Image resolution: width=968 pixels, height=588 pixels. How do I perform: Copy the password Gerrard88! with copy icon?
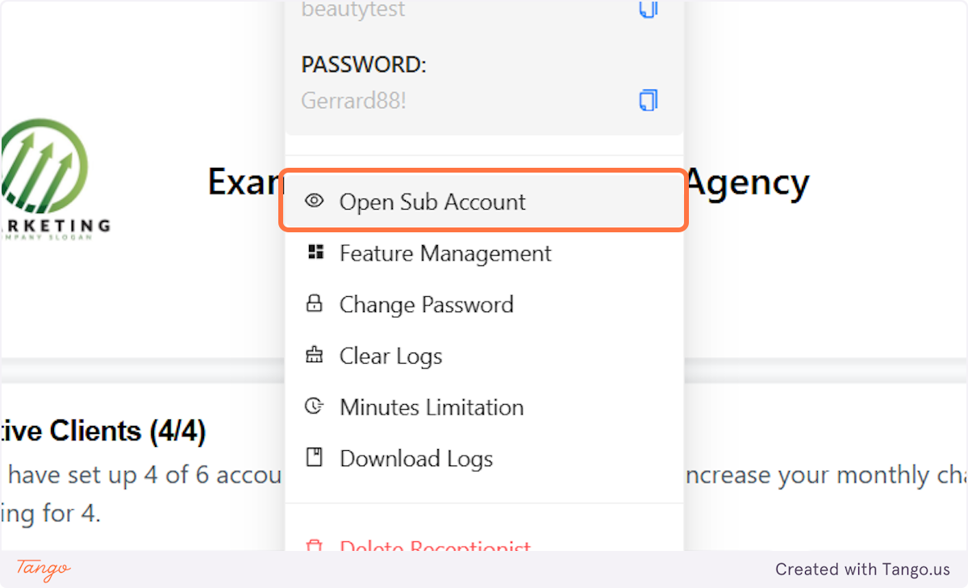coord(649,101)
